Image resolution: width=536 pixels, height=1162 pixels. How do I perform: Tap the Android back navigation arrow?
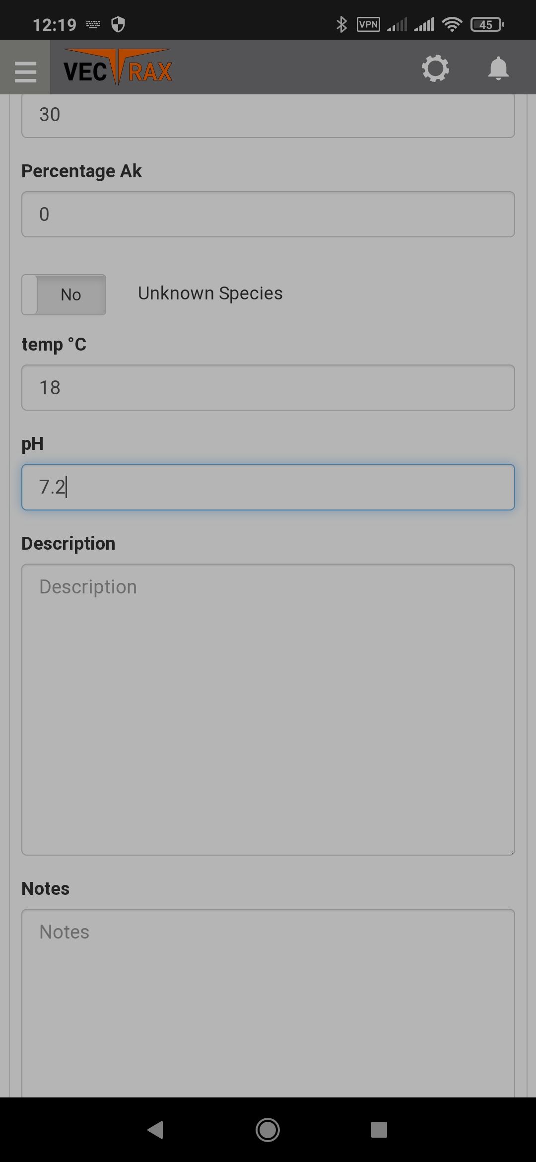(x=156, y=1130)
